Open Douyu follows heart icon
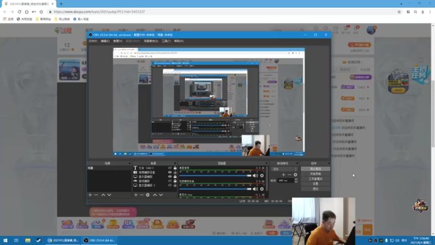This screenshot has height=245, width=435. click(326, 29)
